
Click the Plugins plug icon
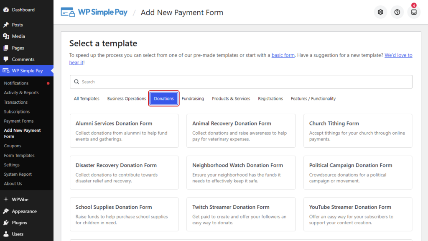[x=6, y=223]
